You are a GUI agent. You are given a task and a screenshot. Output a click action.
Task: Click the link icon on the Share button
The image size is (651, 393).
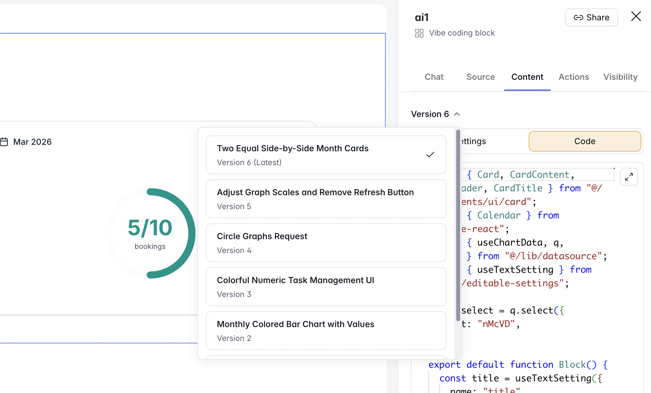[x=578, y=17]
